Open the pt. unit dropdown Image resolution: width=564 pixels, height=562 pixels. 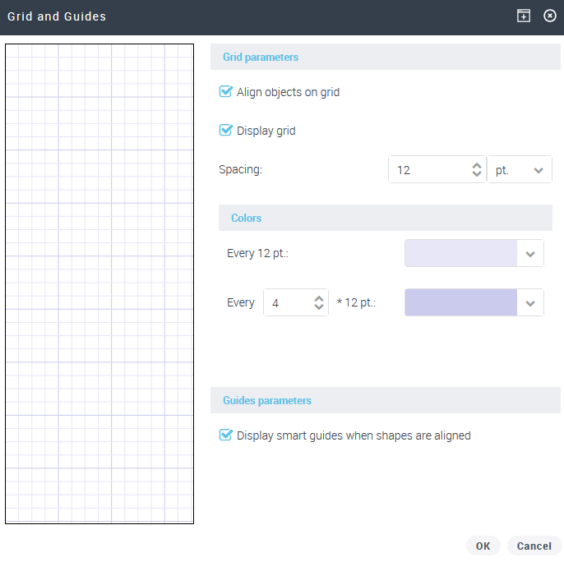click(520, 170)
